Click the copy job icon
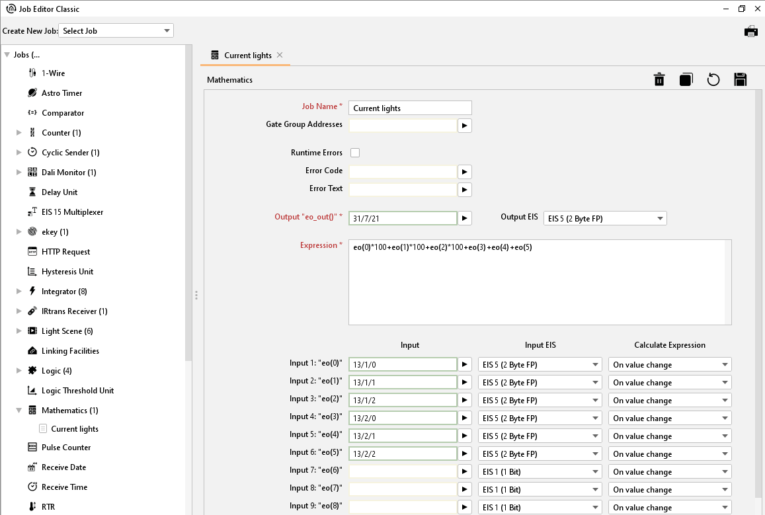 tap(686, 80)
